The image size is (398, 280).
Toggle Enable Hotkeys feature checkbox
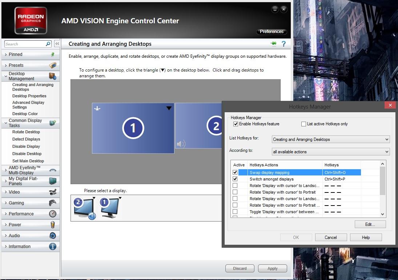tap(236, 124)
